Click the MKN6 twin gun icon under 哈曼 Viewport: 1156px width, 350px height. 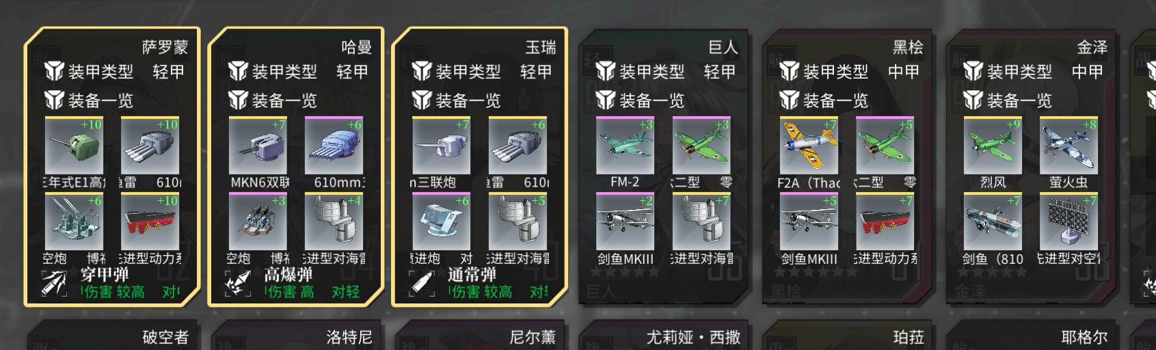(x=258, y=146)
